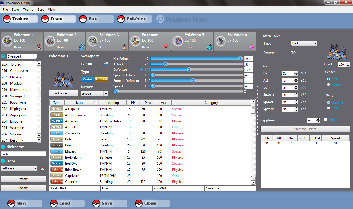Click the Pokémon 2 sprite icon

click(x=49, y=41)
